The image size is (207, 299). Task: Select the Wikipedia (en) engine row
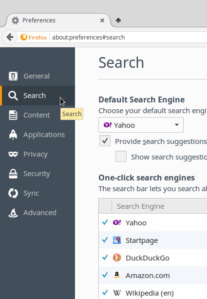click(153, 292)
